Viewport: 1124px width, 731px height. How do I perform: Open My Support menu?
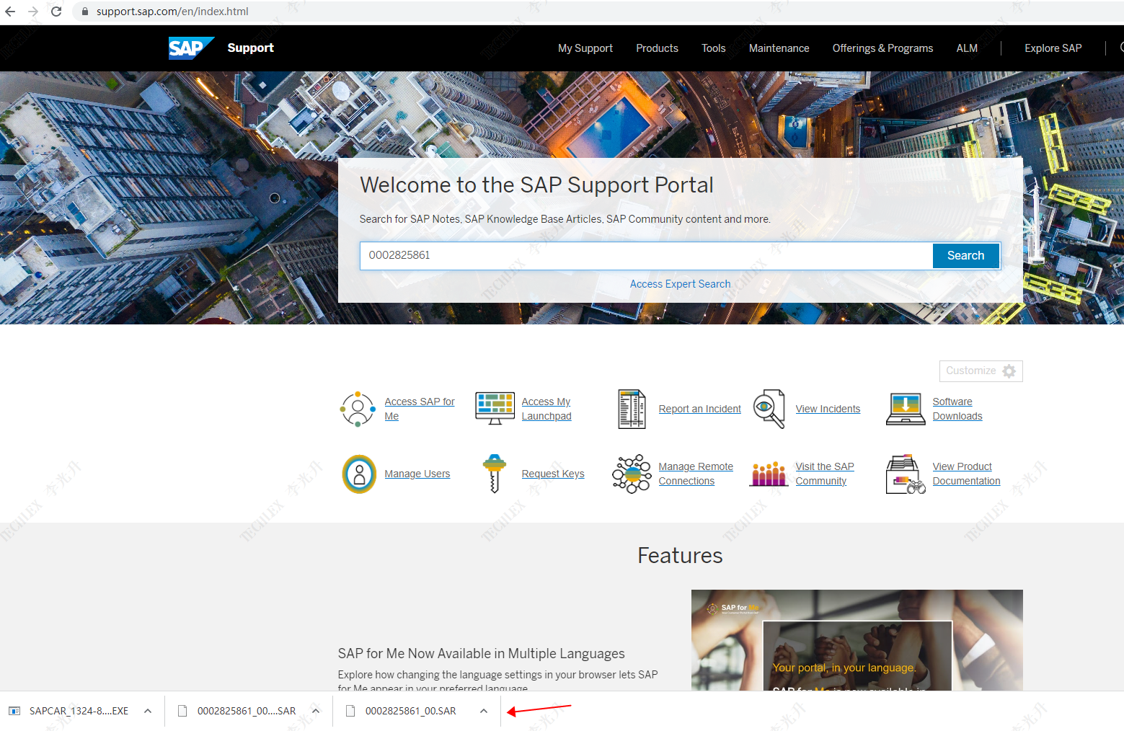pos(585,48)
